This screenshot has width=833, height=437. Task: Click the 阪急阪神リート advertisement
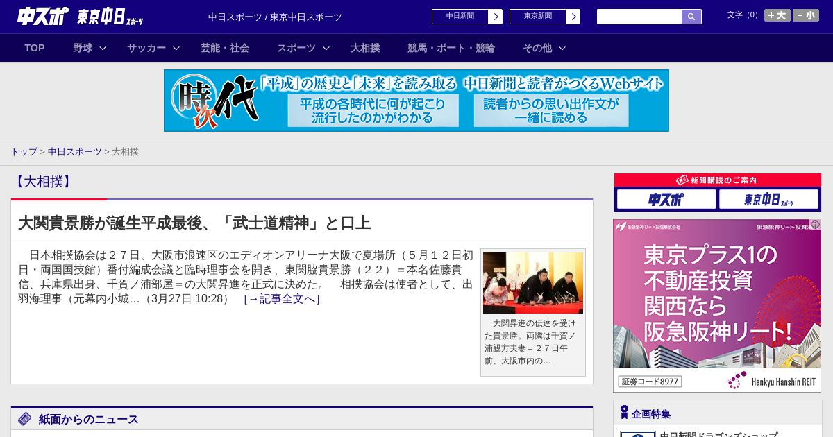coord(717,306)
